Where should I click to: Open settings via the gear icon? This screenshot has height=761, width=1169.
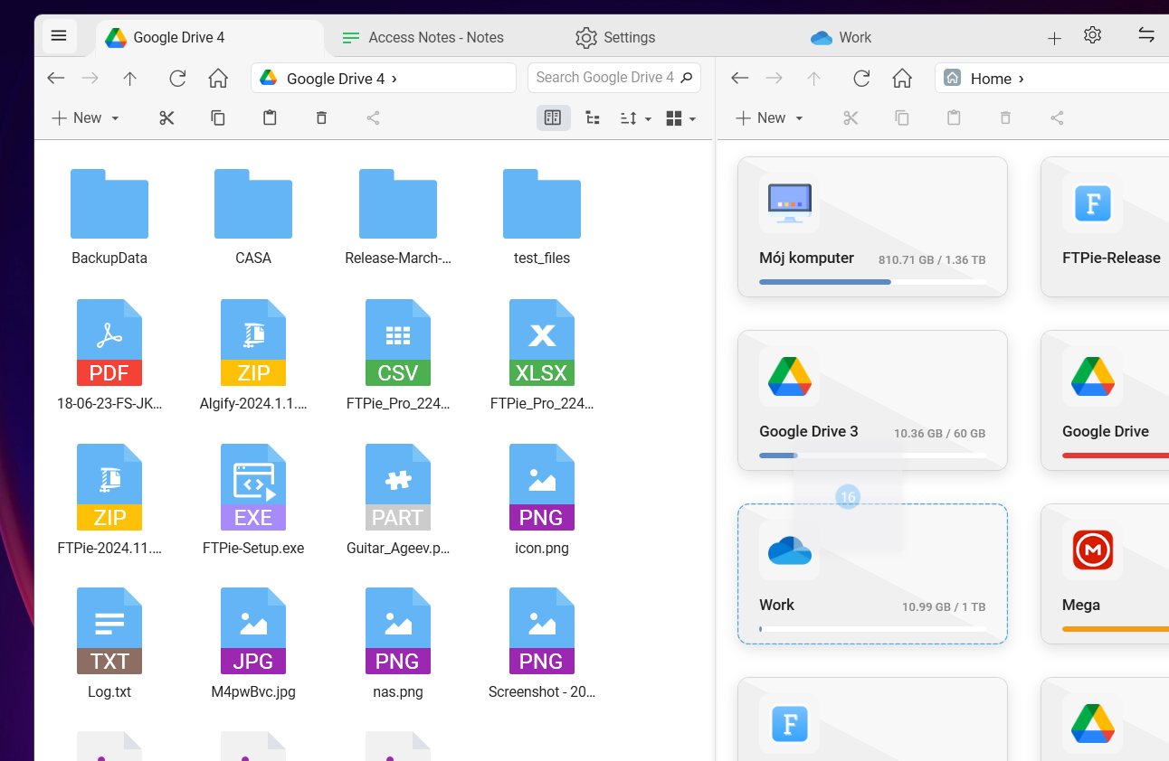coord(1092,35)
